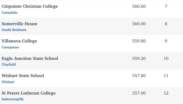This screenshot has width=183, height=104.
Task: Select Somerville House school name
Action: pyautogui.click(x=19, y=24)
